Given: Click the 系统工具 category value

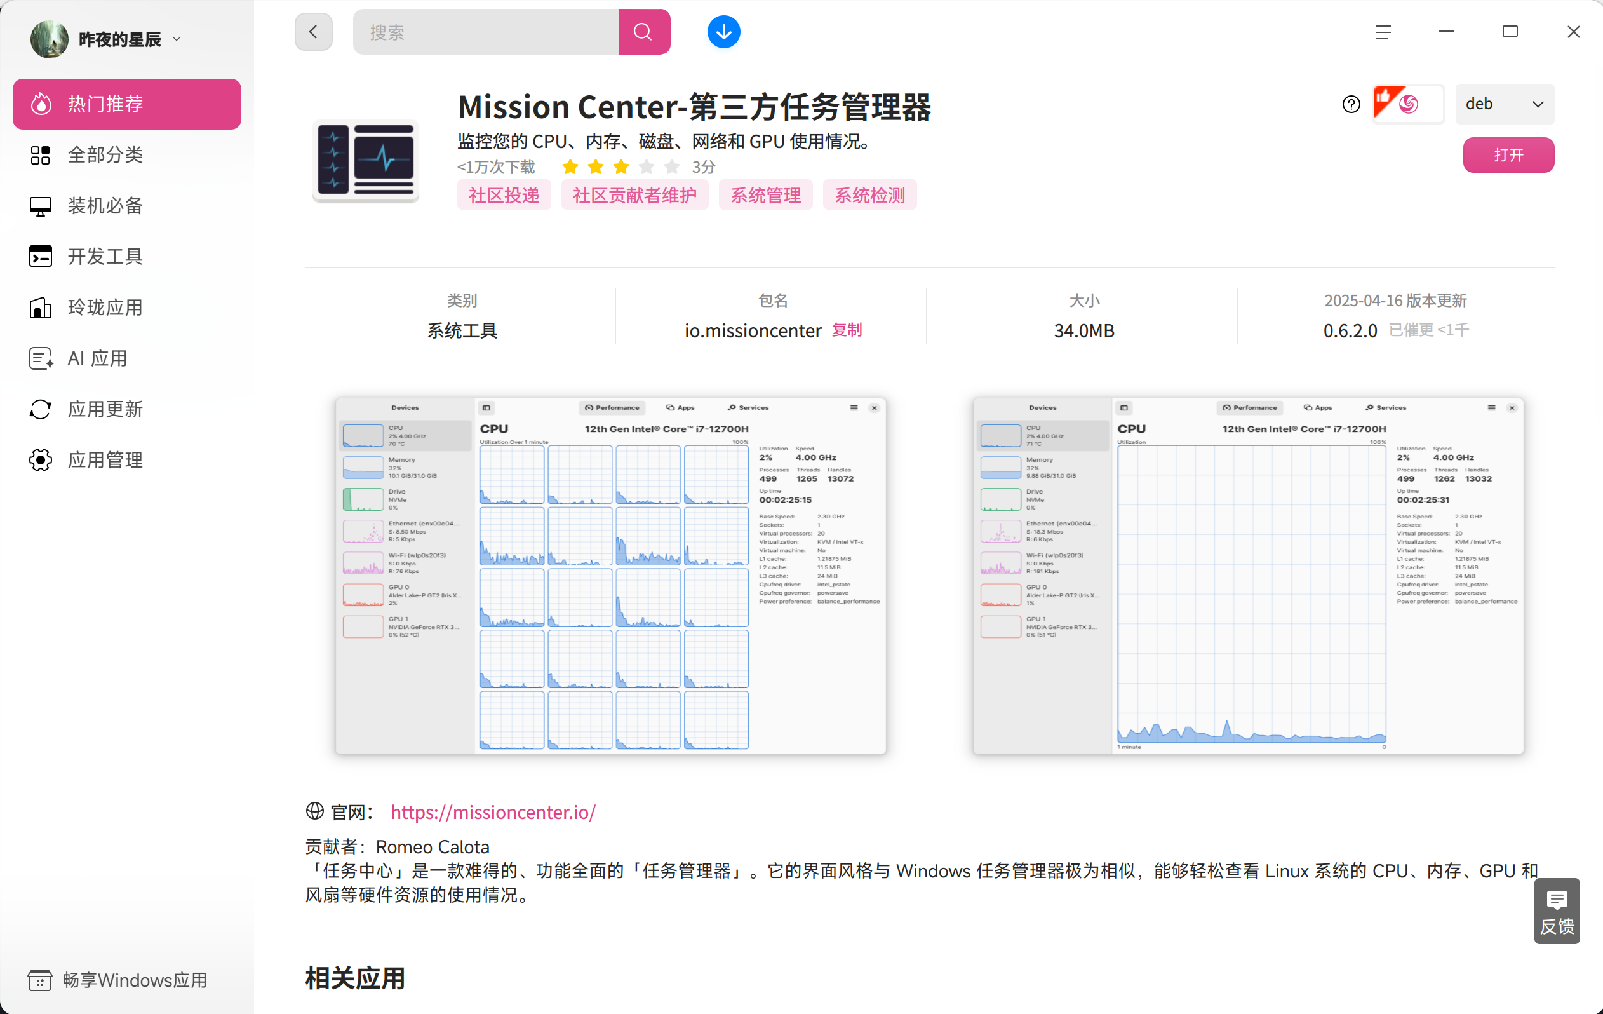Looking at the screenshot, I should 462,330.
